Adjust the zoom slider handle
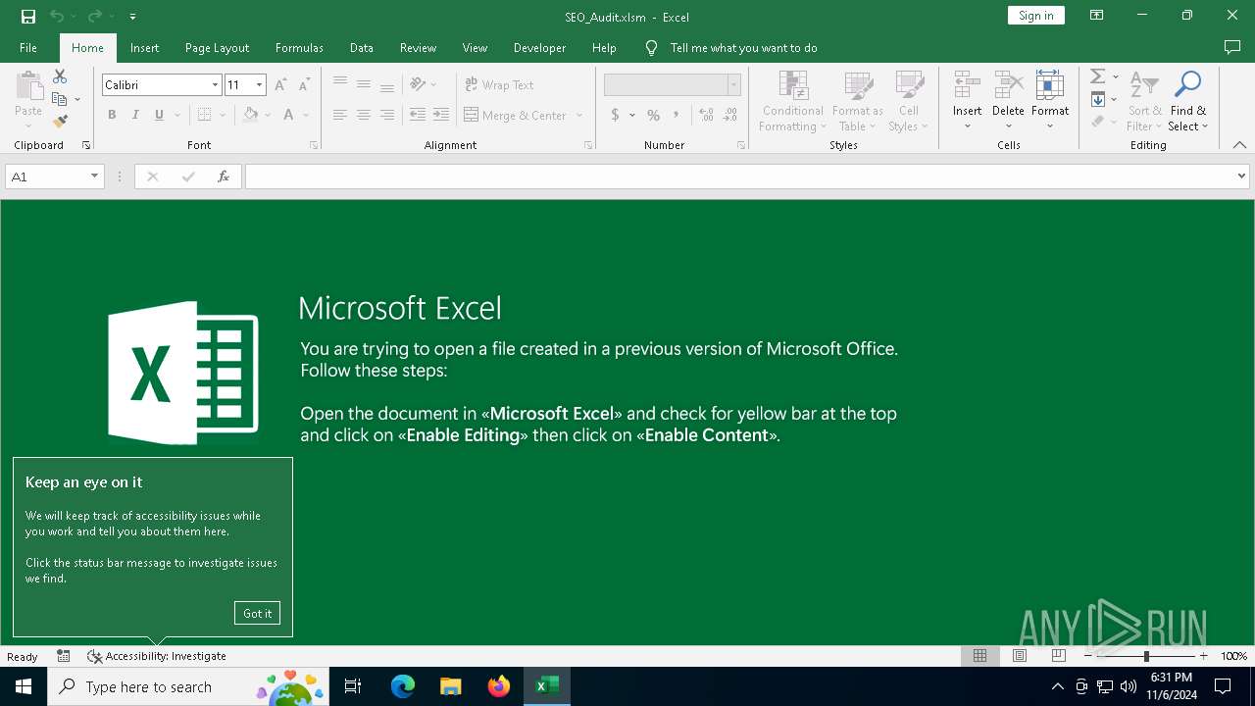The width and height of the screenshot is (1255, 706). [1146, 656]
